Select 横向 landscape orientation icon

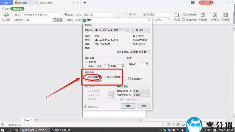point(68,20)
